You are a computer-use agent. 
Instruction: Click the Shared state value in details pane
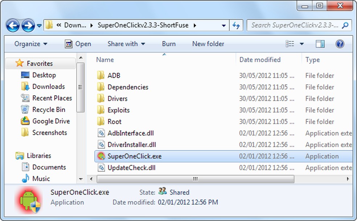tap(180, 192)
